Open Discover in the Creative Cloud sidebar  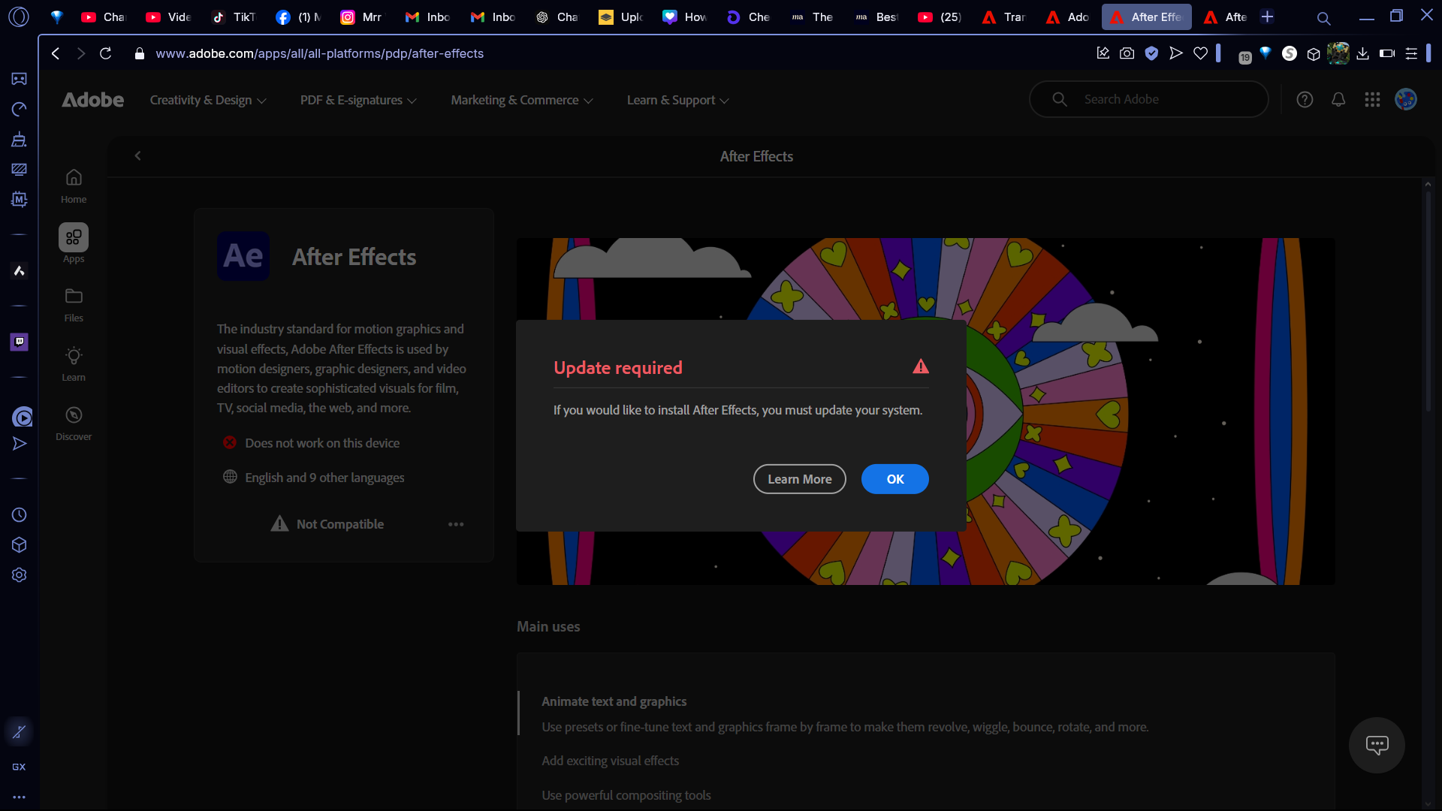pos(73,423)
